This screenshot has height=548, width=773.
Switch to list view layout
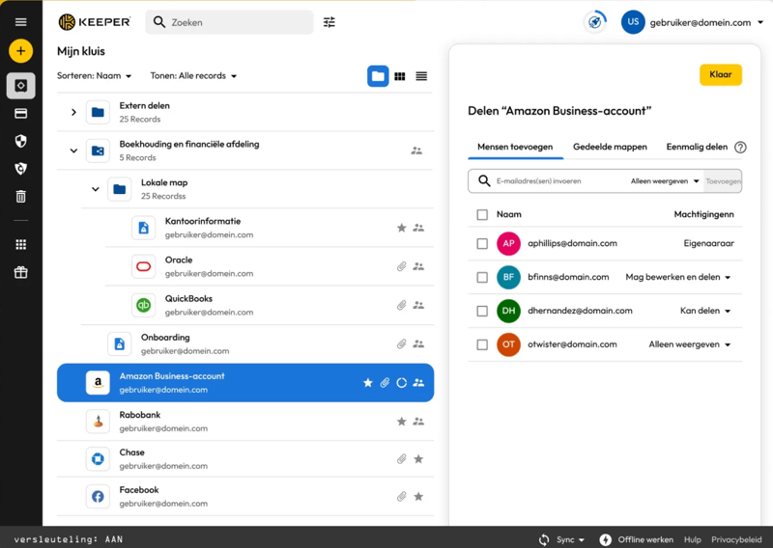421,76
